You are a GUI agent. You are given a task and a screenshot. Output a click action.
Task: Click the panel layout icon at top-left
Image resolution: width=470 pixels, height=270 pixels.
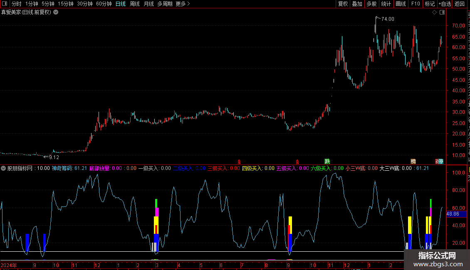(x=4, y=4)
